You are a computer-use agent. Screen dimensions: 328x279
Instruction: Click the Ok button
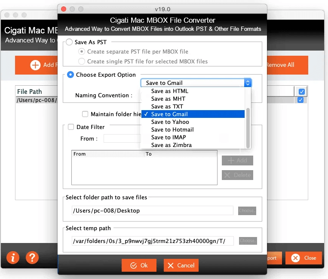139,265
